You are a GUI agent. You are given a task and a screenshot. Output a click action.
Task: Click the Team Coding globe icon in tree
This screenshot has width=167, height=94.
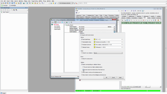(52, 25)
